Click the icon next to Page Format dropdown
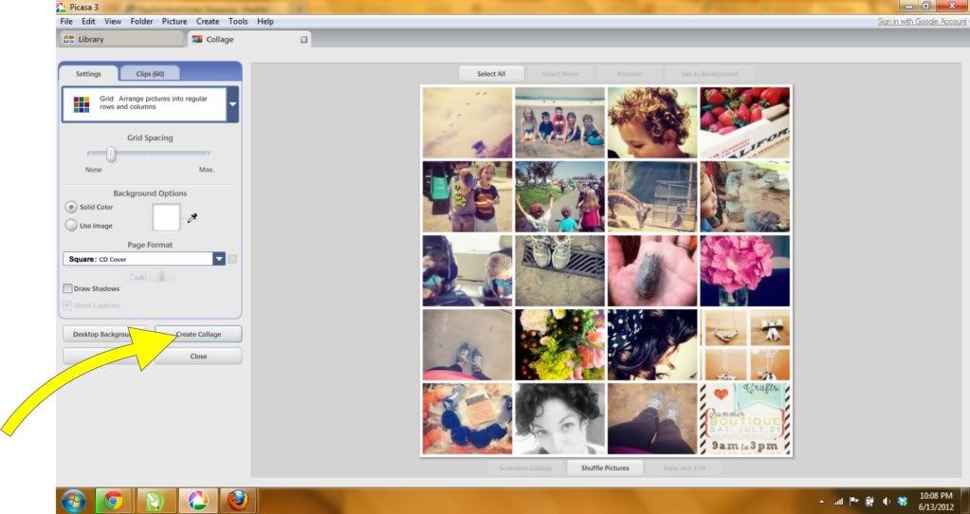The image size is (970, 514). pos(232,259)
